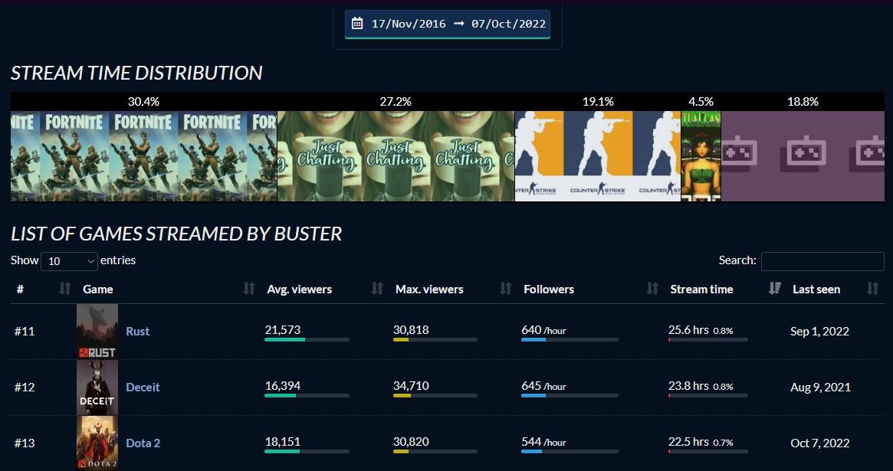Select the 18.8% other games segment

point(803,156)
